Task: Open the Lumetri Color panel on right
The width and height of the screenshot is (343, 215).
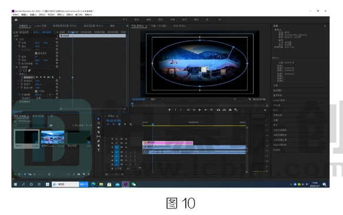Action: click(279, 100)
